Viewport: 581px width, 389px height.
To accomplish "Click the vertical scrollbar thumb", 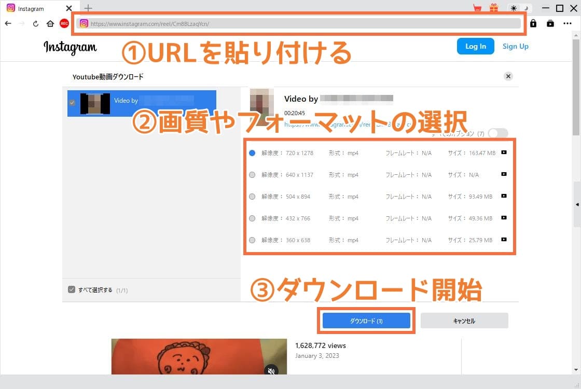I will tap(576, 87).
